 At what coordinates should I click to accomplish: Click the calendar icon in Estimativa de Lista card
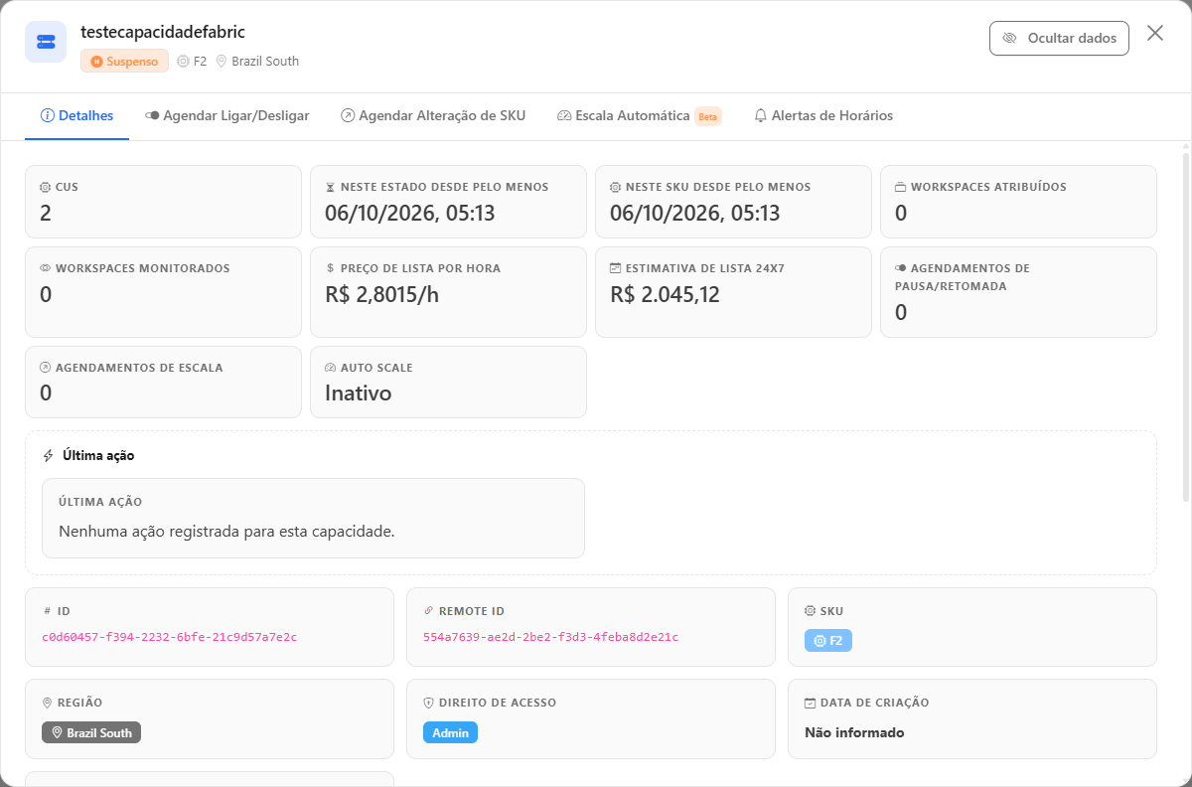[x=615, y=268]
